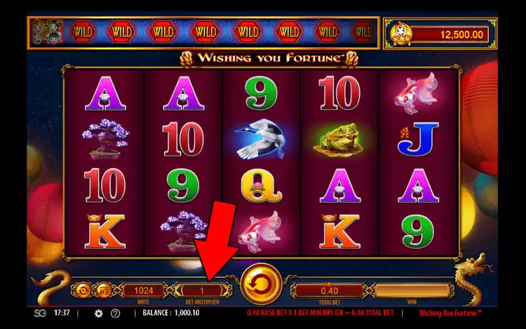Click the SG logo in the bottom bar
The image size is (526, 329).
[40, 314]
